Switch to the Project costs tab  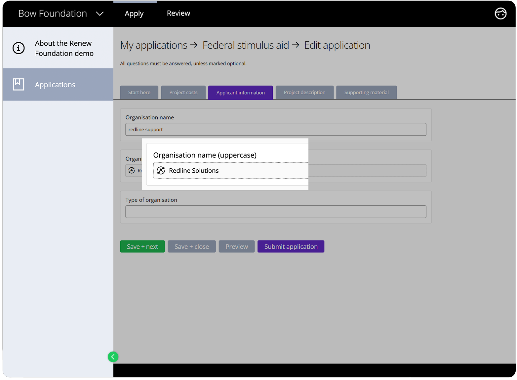click(x=183, y=93)
